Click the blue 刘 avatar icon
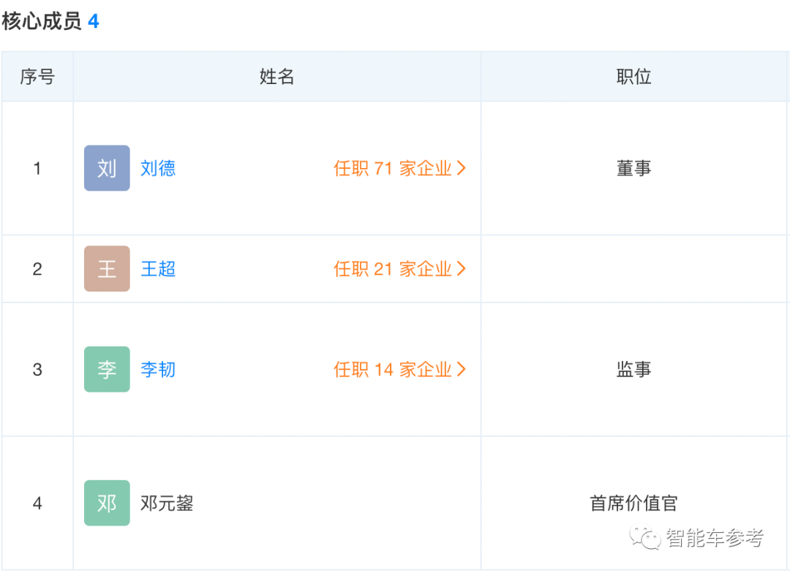The image size is (790, 573). tap(107, 168)
